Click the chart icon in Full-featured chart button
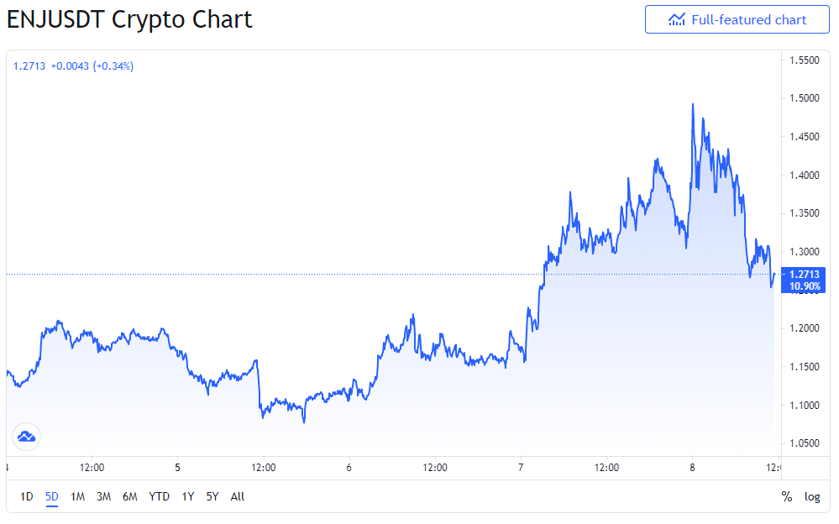This screenshot has width=839, height=524. (x=676, y=20)
